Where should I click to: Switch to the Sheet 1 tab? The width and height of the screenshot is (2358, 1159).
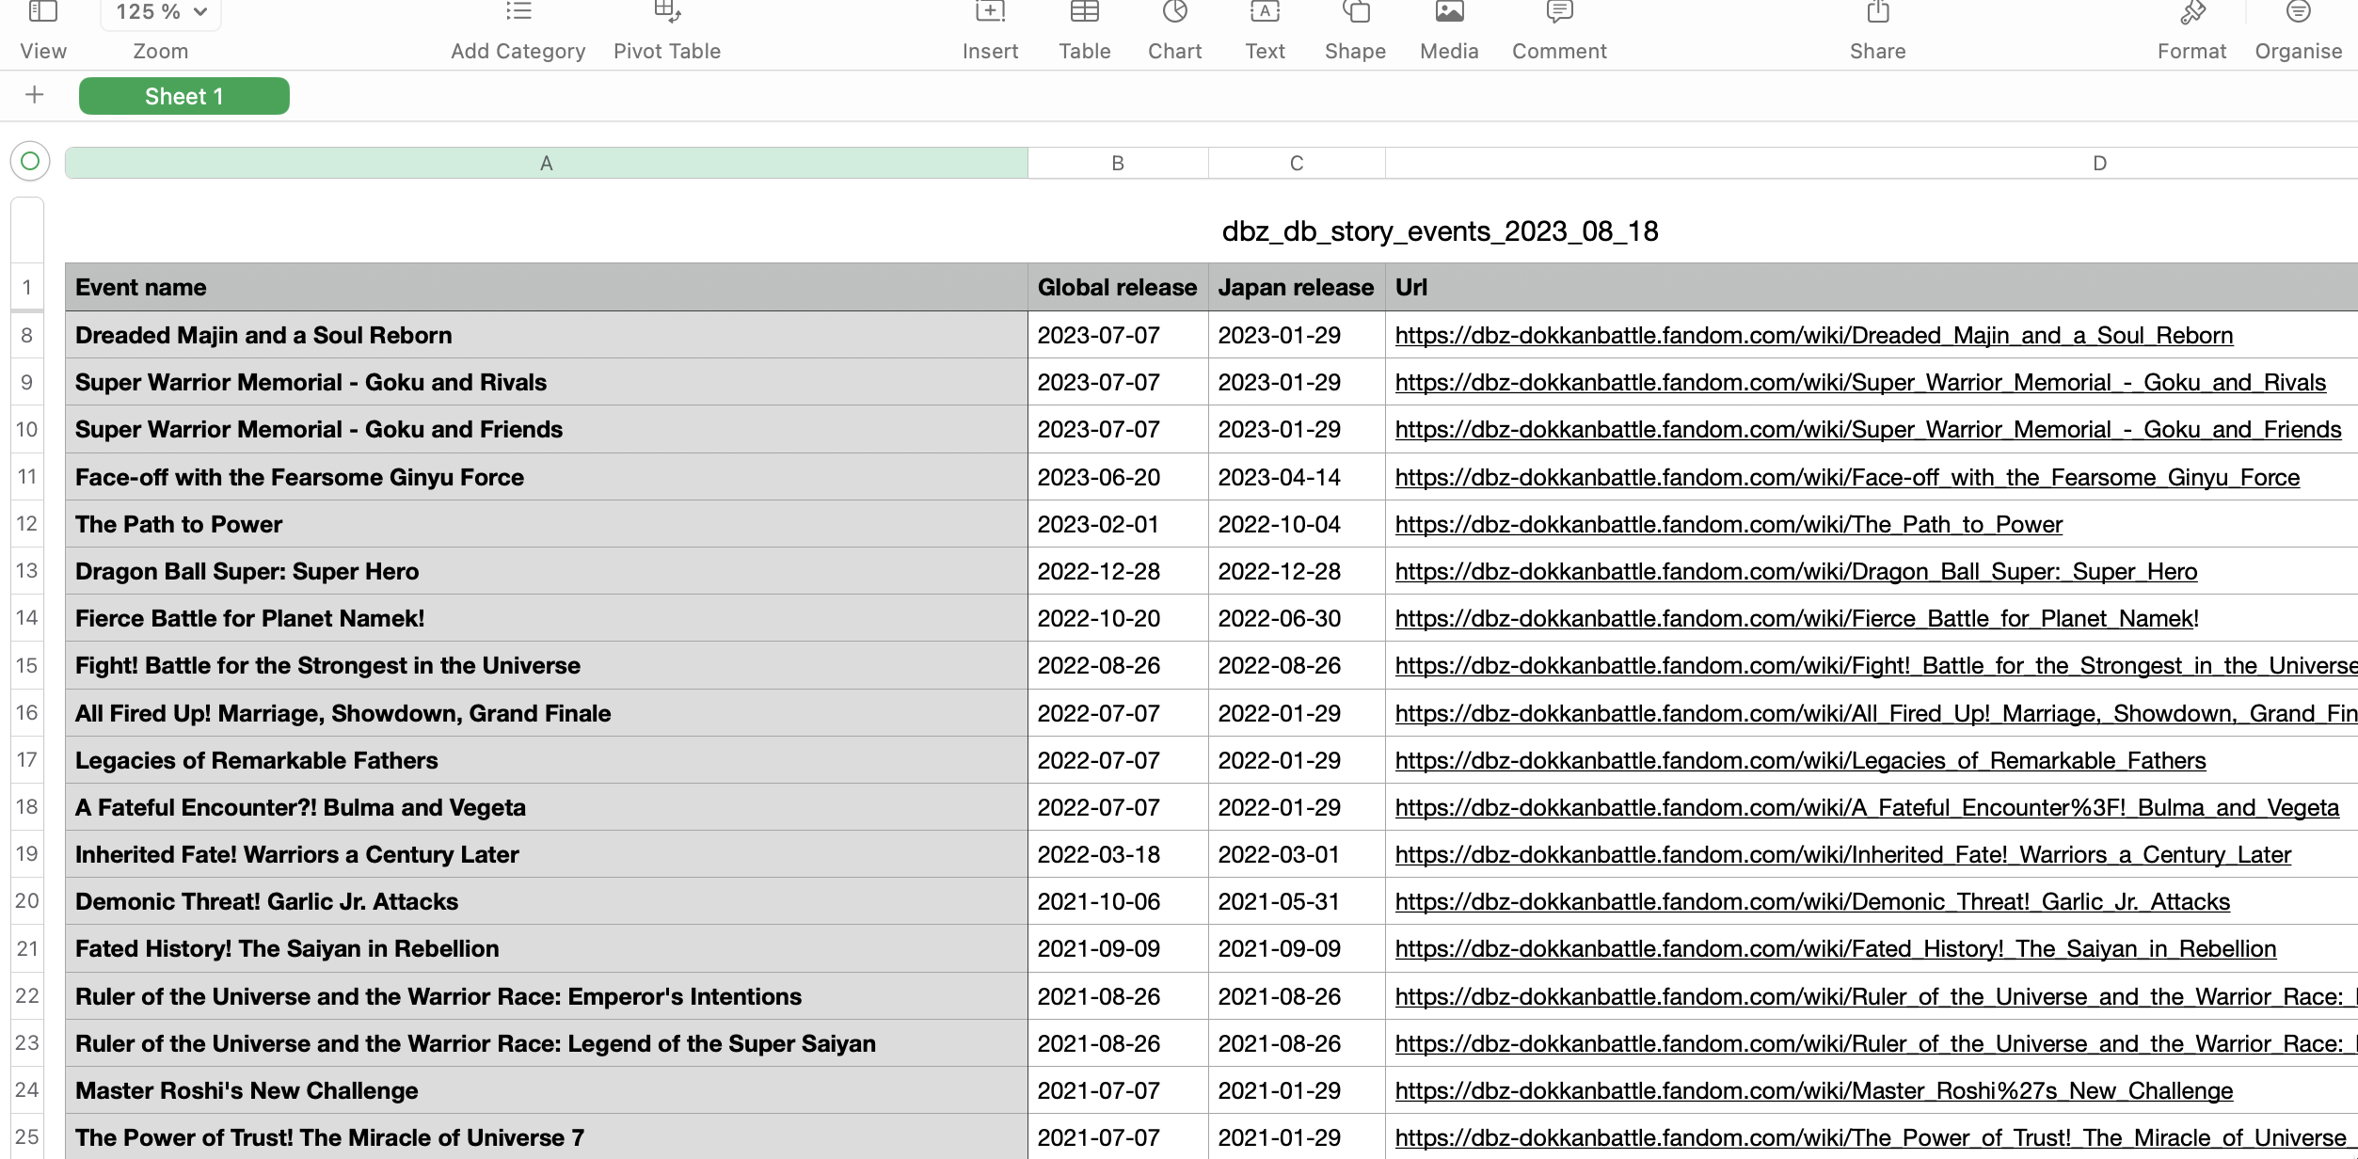click(184, 96)
